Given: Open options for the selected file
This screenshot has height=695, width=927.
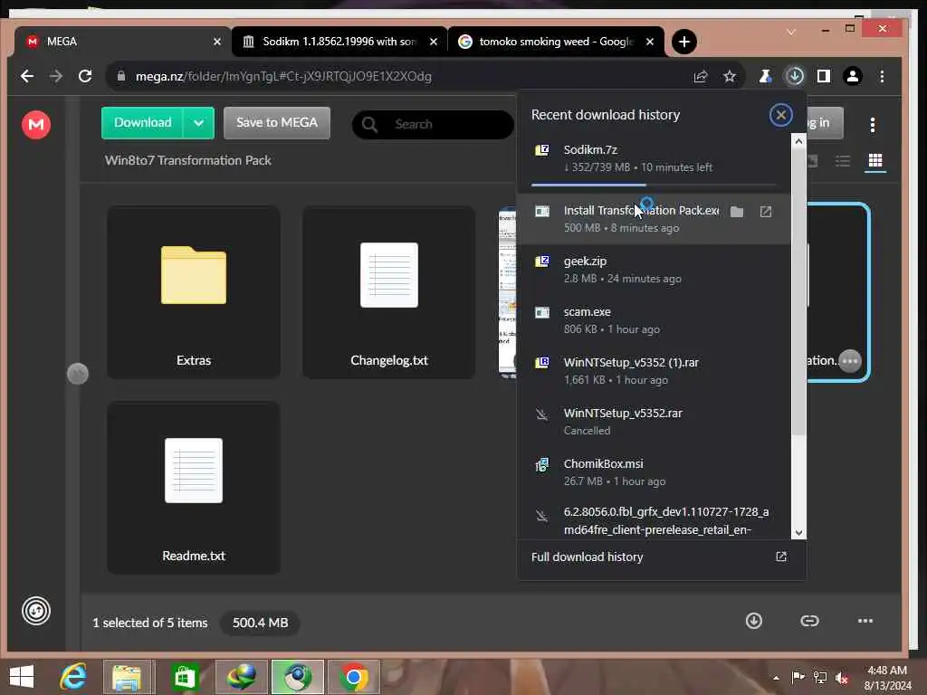Looking at the screenshot, I should (850, 360).
